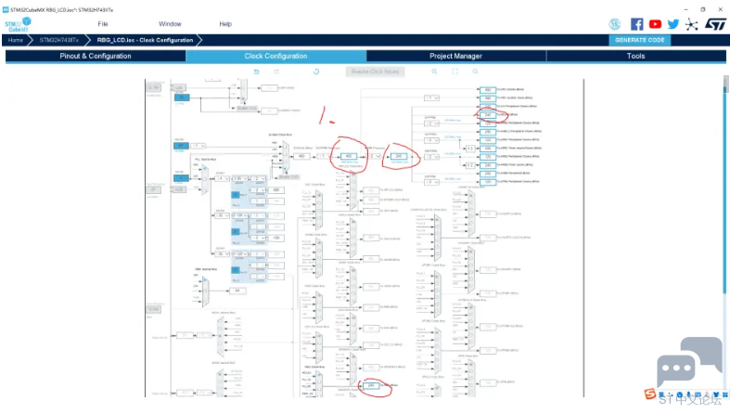Click Enable CSS button near System Clock Mux

pyautogui.click(x=288, y=177)
